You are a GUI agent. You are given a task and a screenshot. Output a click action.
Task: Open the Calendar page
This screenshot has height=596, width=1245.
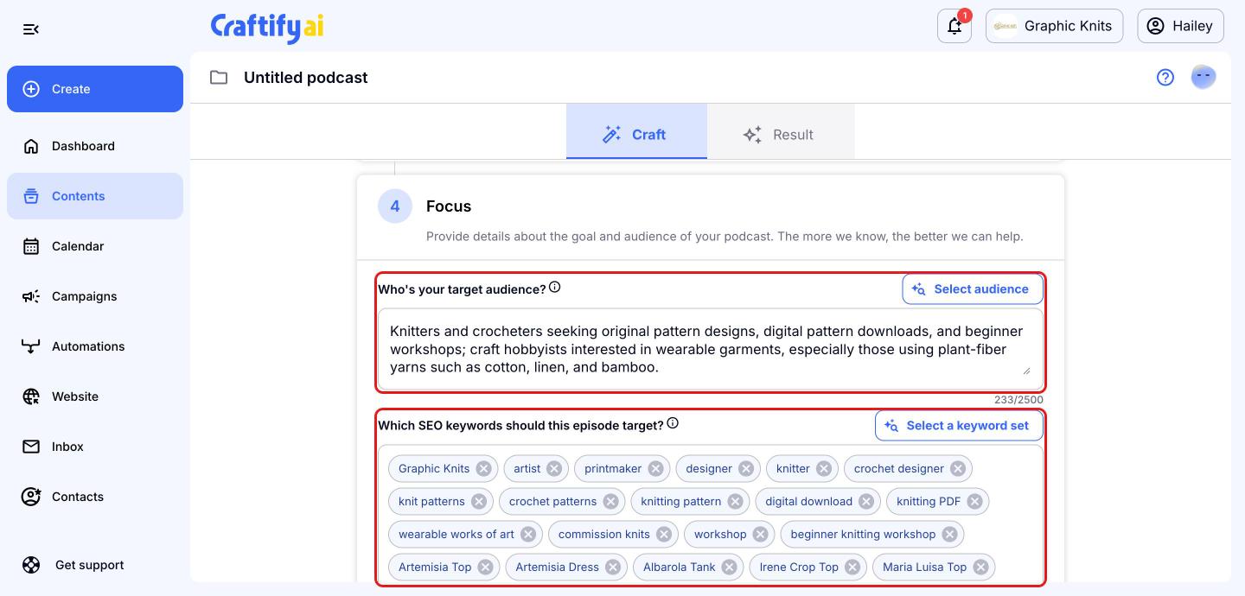(95, 246)
